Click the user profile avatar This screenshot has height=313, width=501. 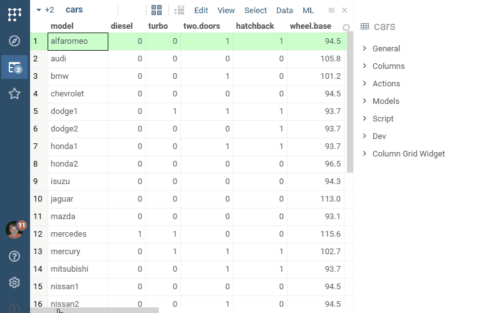click(14, 230)
